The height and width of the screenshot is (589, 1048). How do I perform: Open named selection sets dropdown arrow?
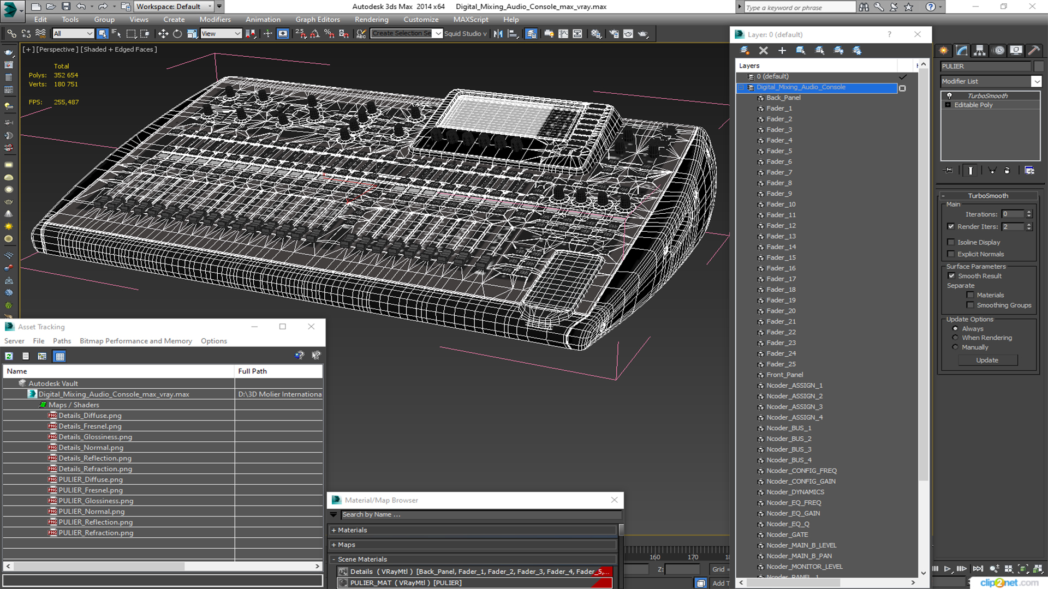pos(438,34)
